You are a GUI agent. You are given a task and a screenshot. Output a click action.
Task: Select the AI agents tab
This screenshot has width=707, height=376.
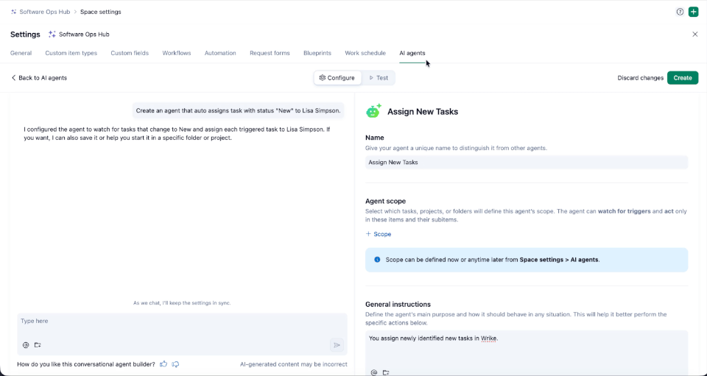(x=412, y=53)
